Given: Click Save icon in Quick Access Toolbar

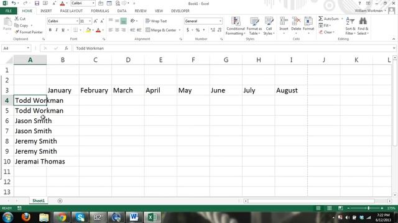Looking at the screenshot, I should tap(37, 3).
